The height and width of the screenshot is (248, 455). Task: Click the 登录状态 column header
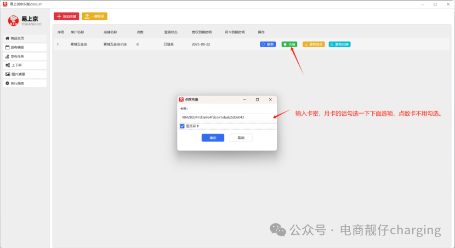click(x=170, y=32)
